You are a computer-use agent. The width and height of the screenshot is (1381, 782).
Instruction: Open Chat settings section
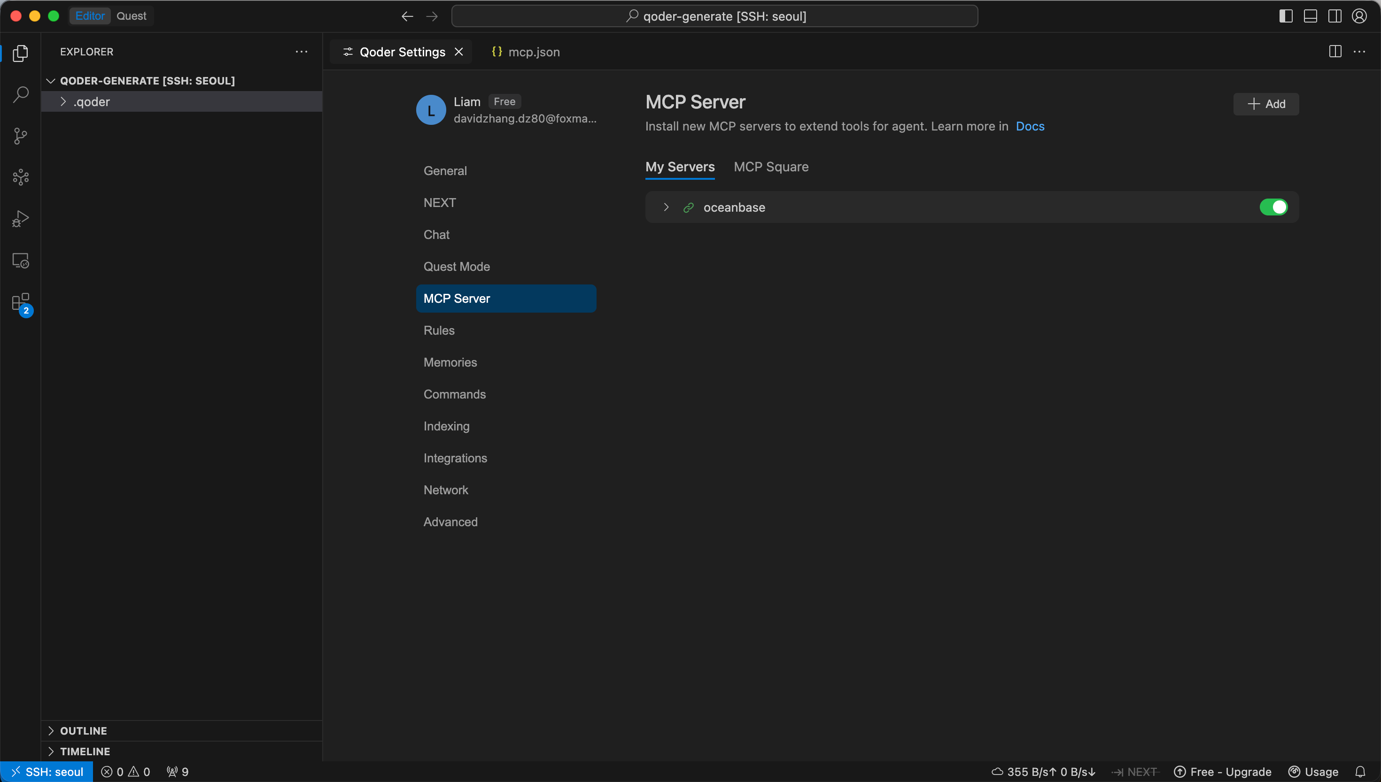click(505, 235)
